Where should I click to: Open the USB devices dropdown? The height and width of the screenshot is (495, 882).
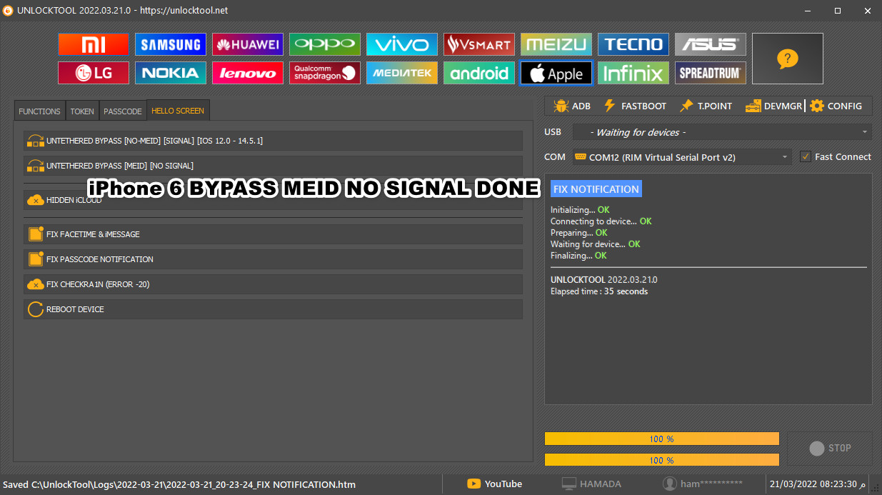[722, 132]
